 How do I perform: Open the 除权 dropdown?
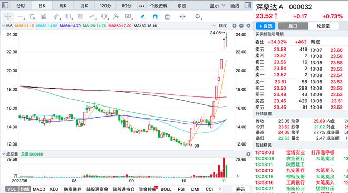tap(220, 26)
